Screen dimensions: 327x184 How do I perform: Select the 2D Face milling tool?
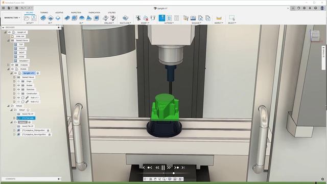(58, 18)
